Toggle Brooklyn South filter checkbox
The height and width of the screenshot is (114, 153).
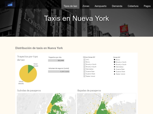(x=84, y=67)
